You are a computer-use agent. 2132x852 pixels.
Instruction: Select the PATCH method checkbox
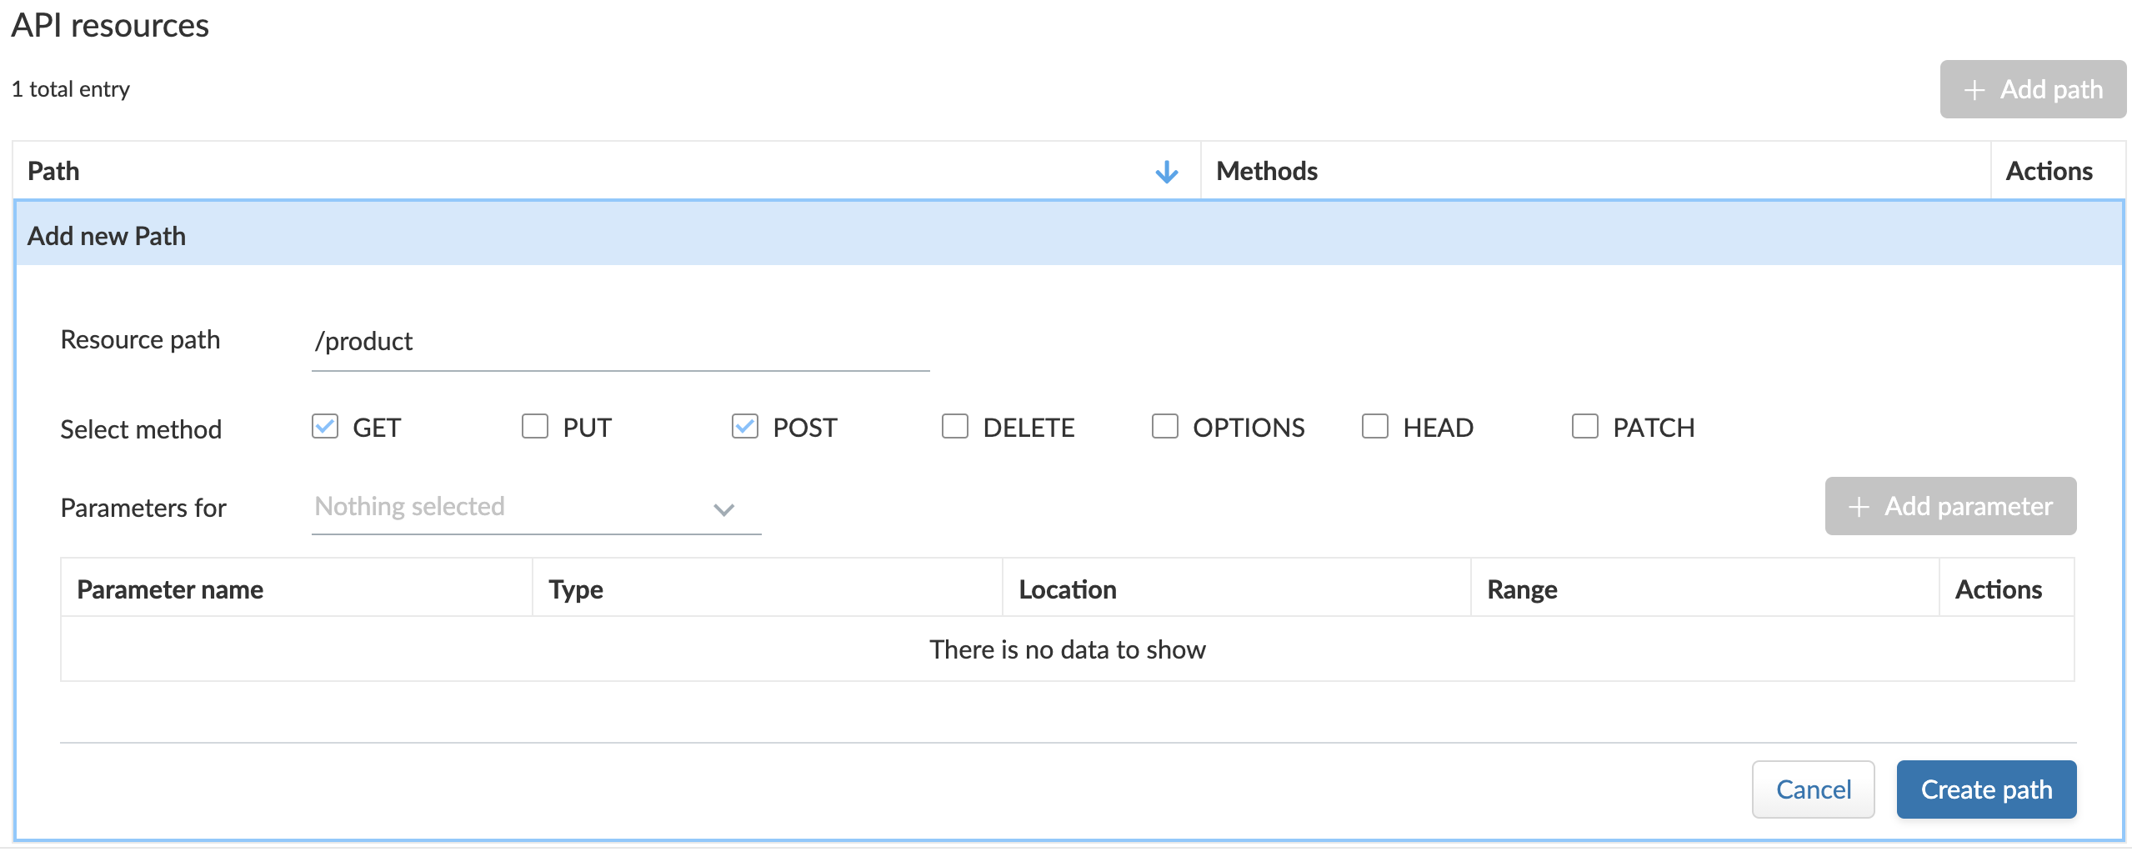tap(1585, 426)
